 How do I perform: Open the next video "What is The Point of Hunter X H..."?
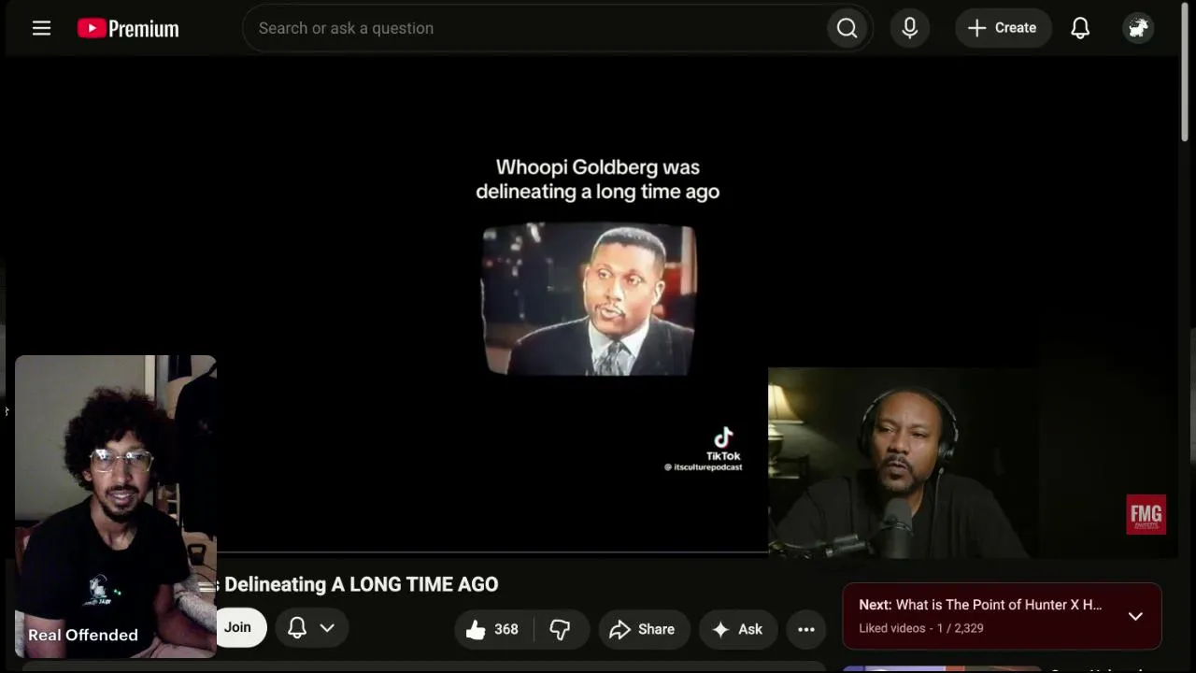(980, 605)
